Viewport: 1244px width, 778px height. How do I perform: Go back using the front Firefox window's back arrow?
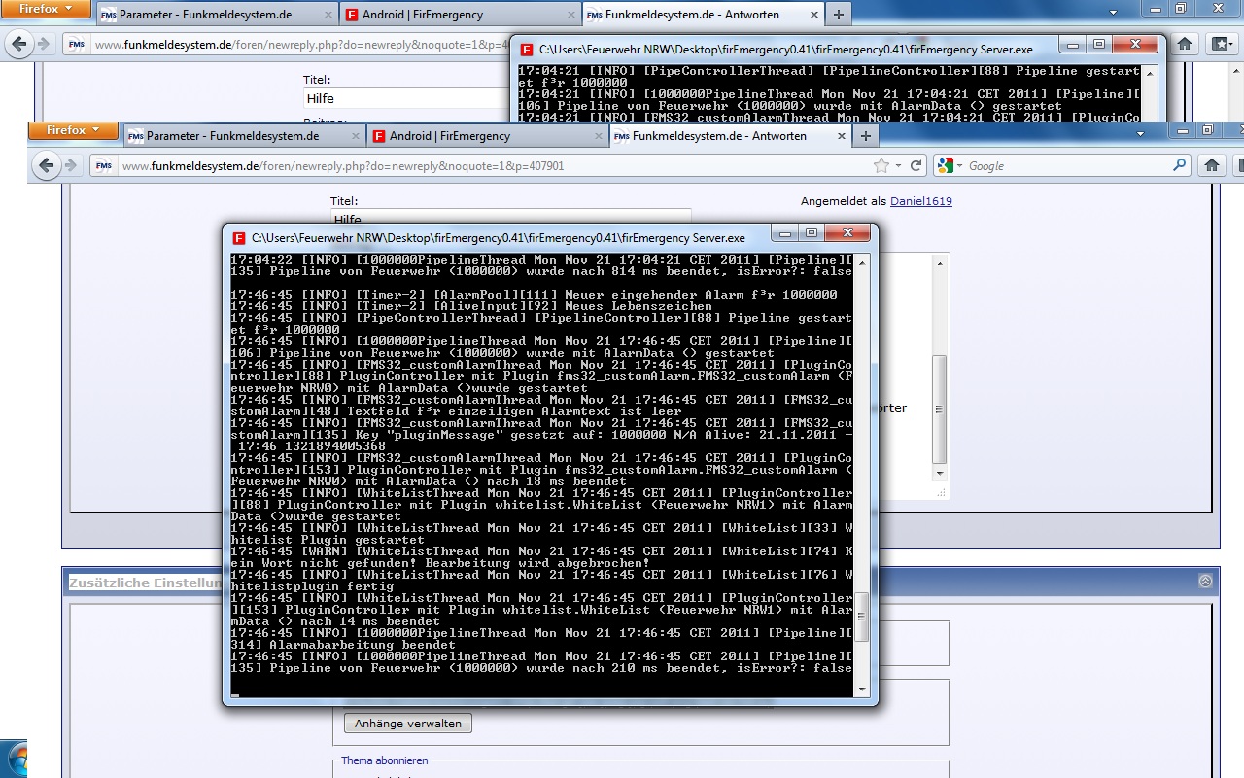click(46, 166)
